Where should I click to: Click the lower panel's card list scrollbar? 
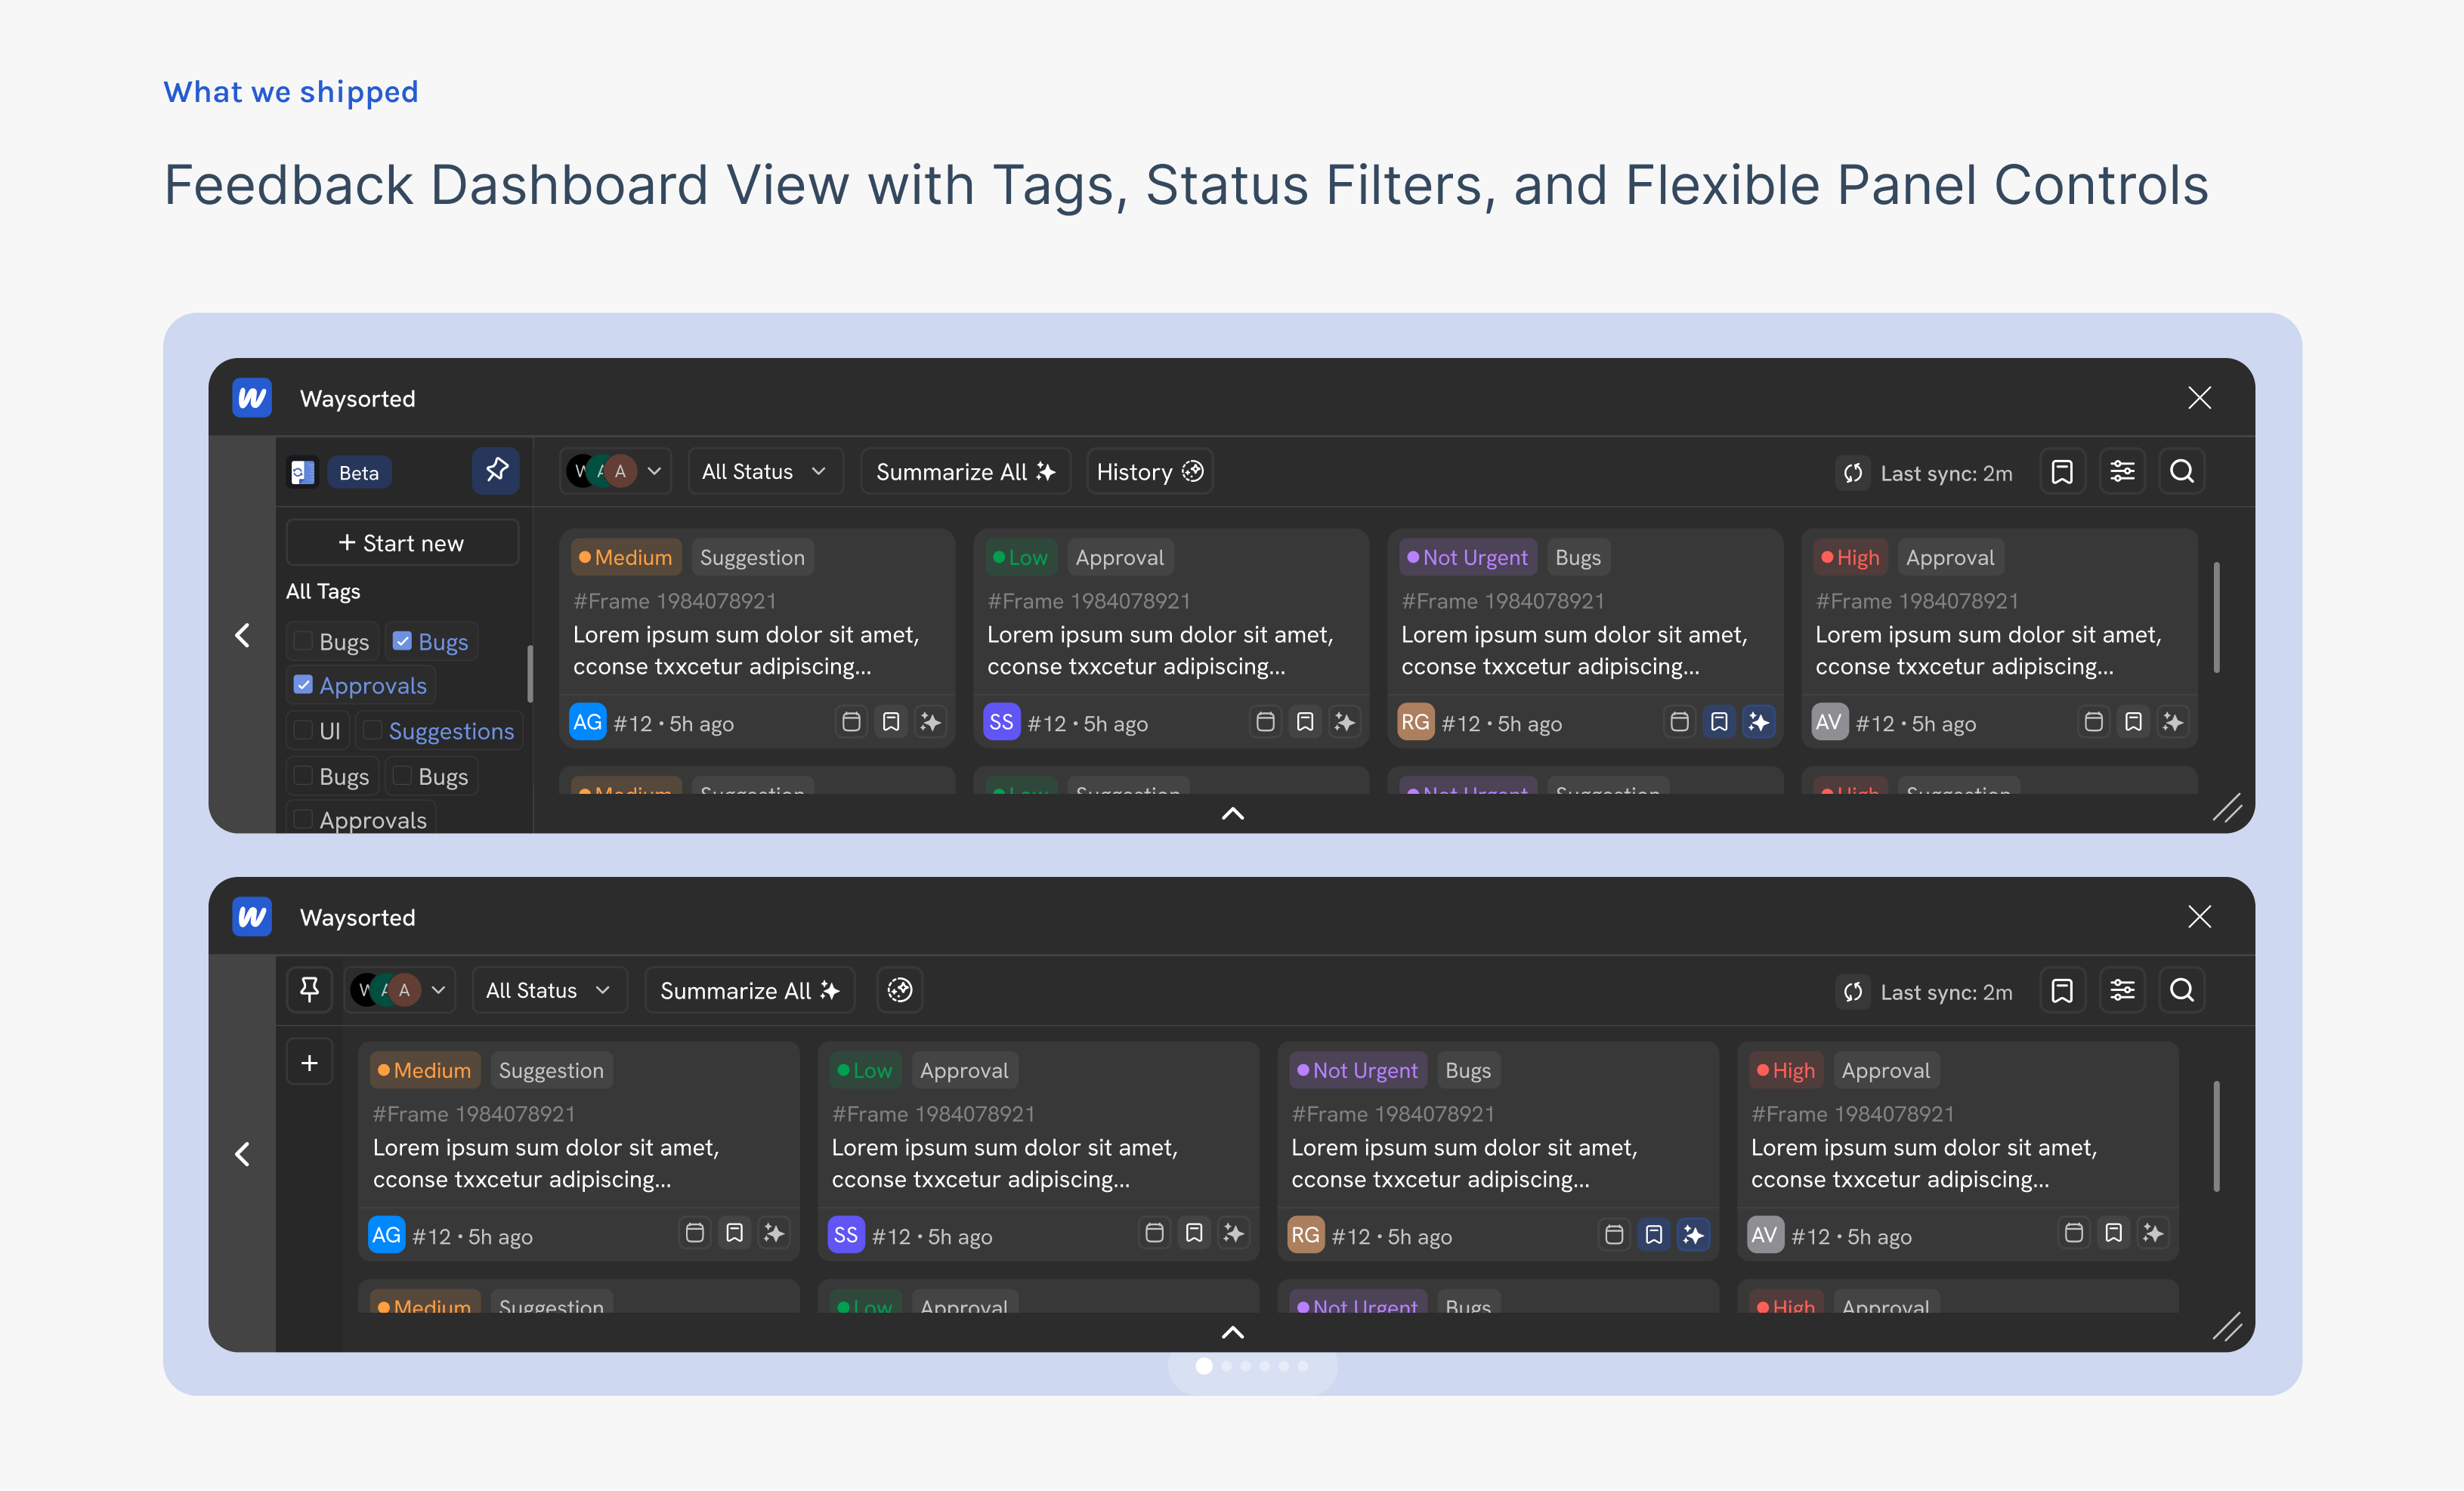pyautogui.click(x=2217, y=1135)
